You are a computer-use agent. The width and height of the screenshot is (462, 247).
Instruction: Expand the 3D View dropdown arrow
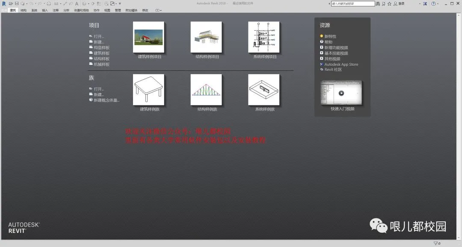(89, 4)
